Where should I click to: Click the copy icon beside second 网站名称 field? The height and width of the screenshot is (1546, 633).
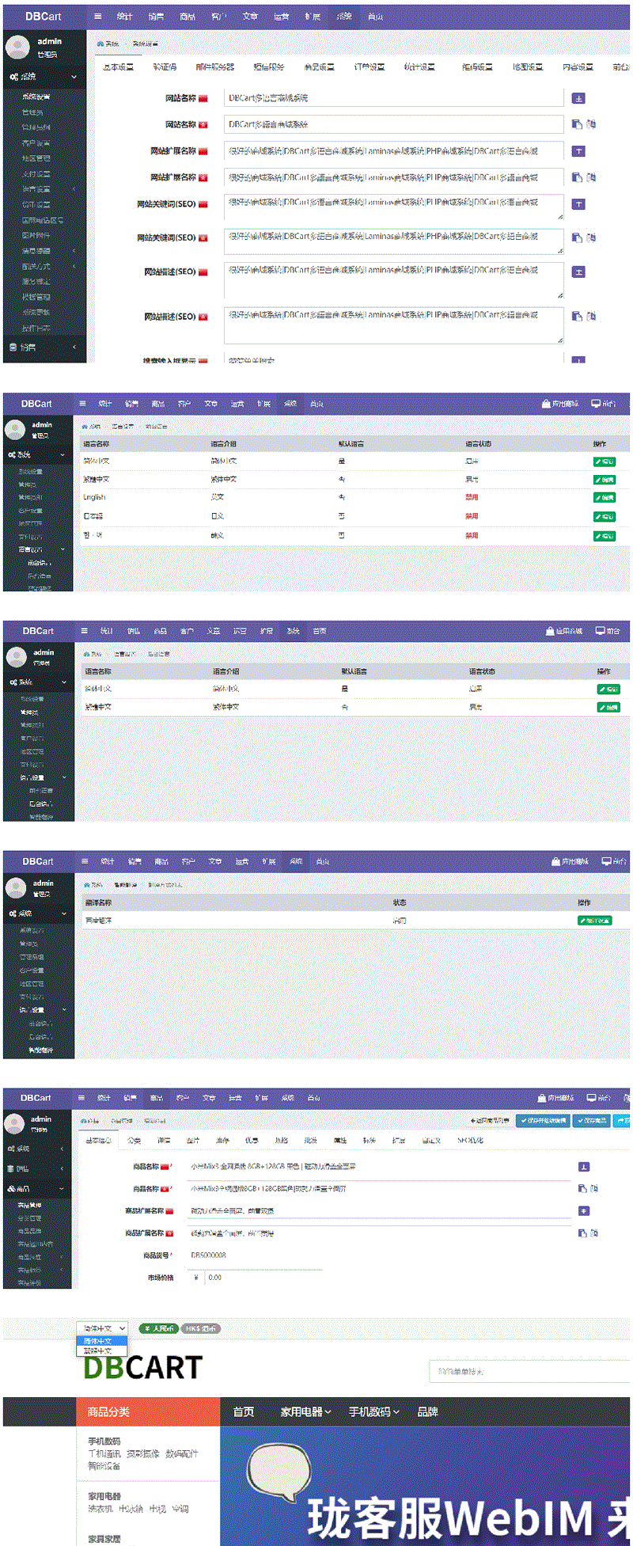577,124
